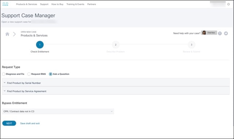Click the Chat Now button

(209, 32)
